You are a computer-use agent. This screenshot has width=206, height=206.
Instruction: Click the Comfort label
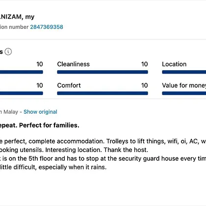[69, 85]
